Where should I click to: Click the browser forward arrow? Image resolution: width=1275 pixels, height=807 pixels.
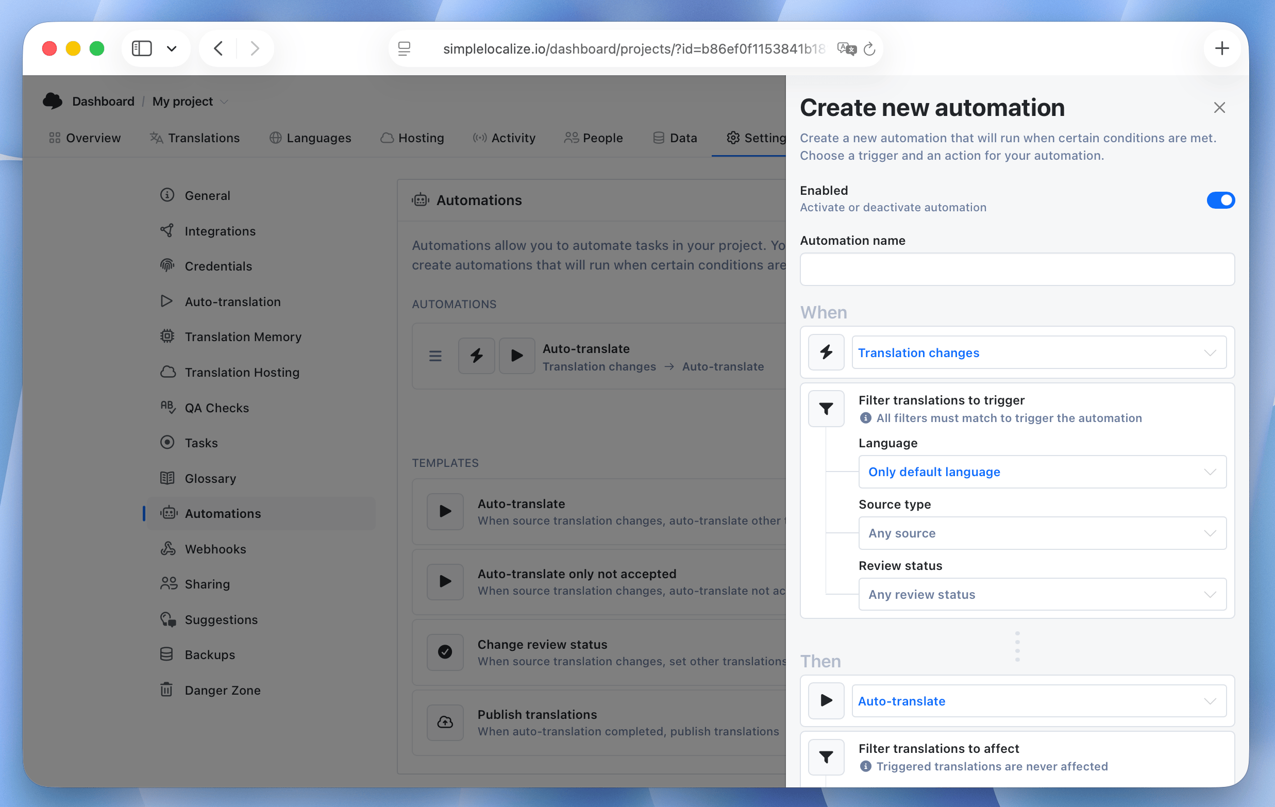coord(255,48)
